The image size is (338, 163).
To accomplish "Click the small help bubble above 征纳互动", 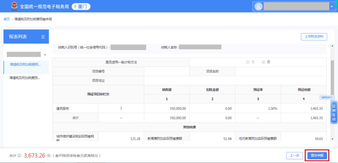I will point(327,97).
